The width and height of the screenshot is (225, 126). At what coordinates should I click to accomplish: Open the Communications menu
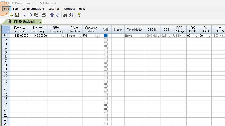pos(33,9)
